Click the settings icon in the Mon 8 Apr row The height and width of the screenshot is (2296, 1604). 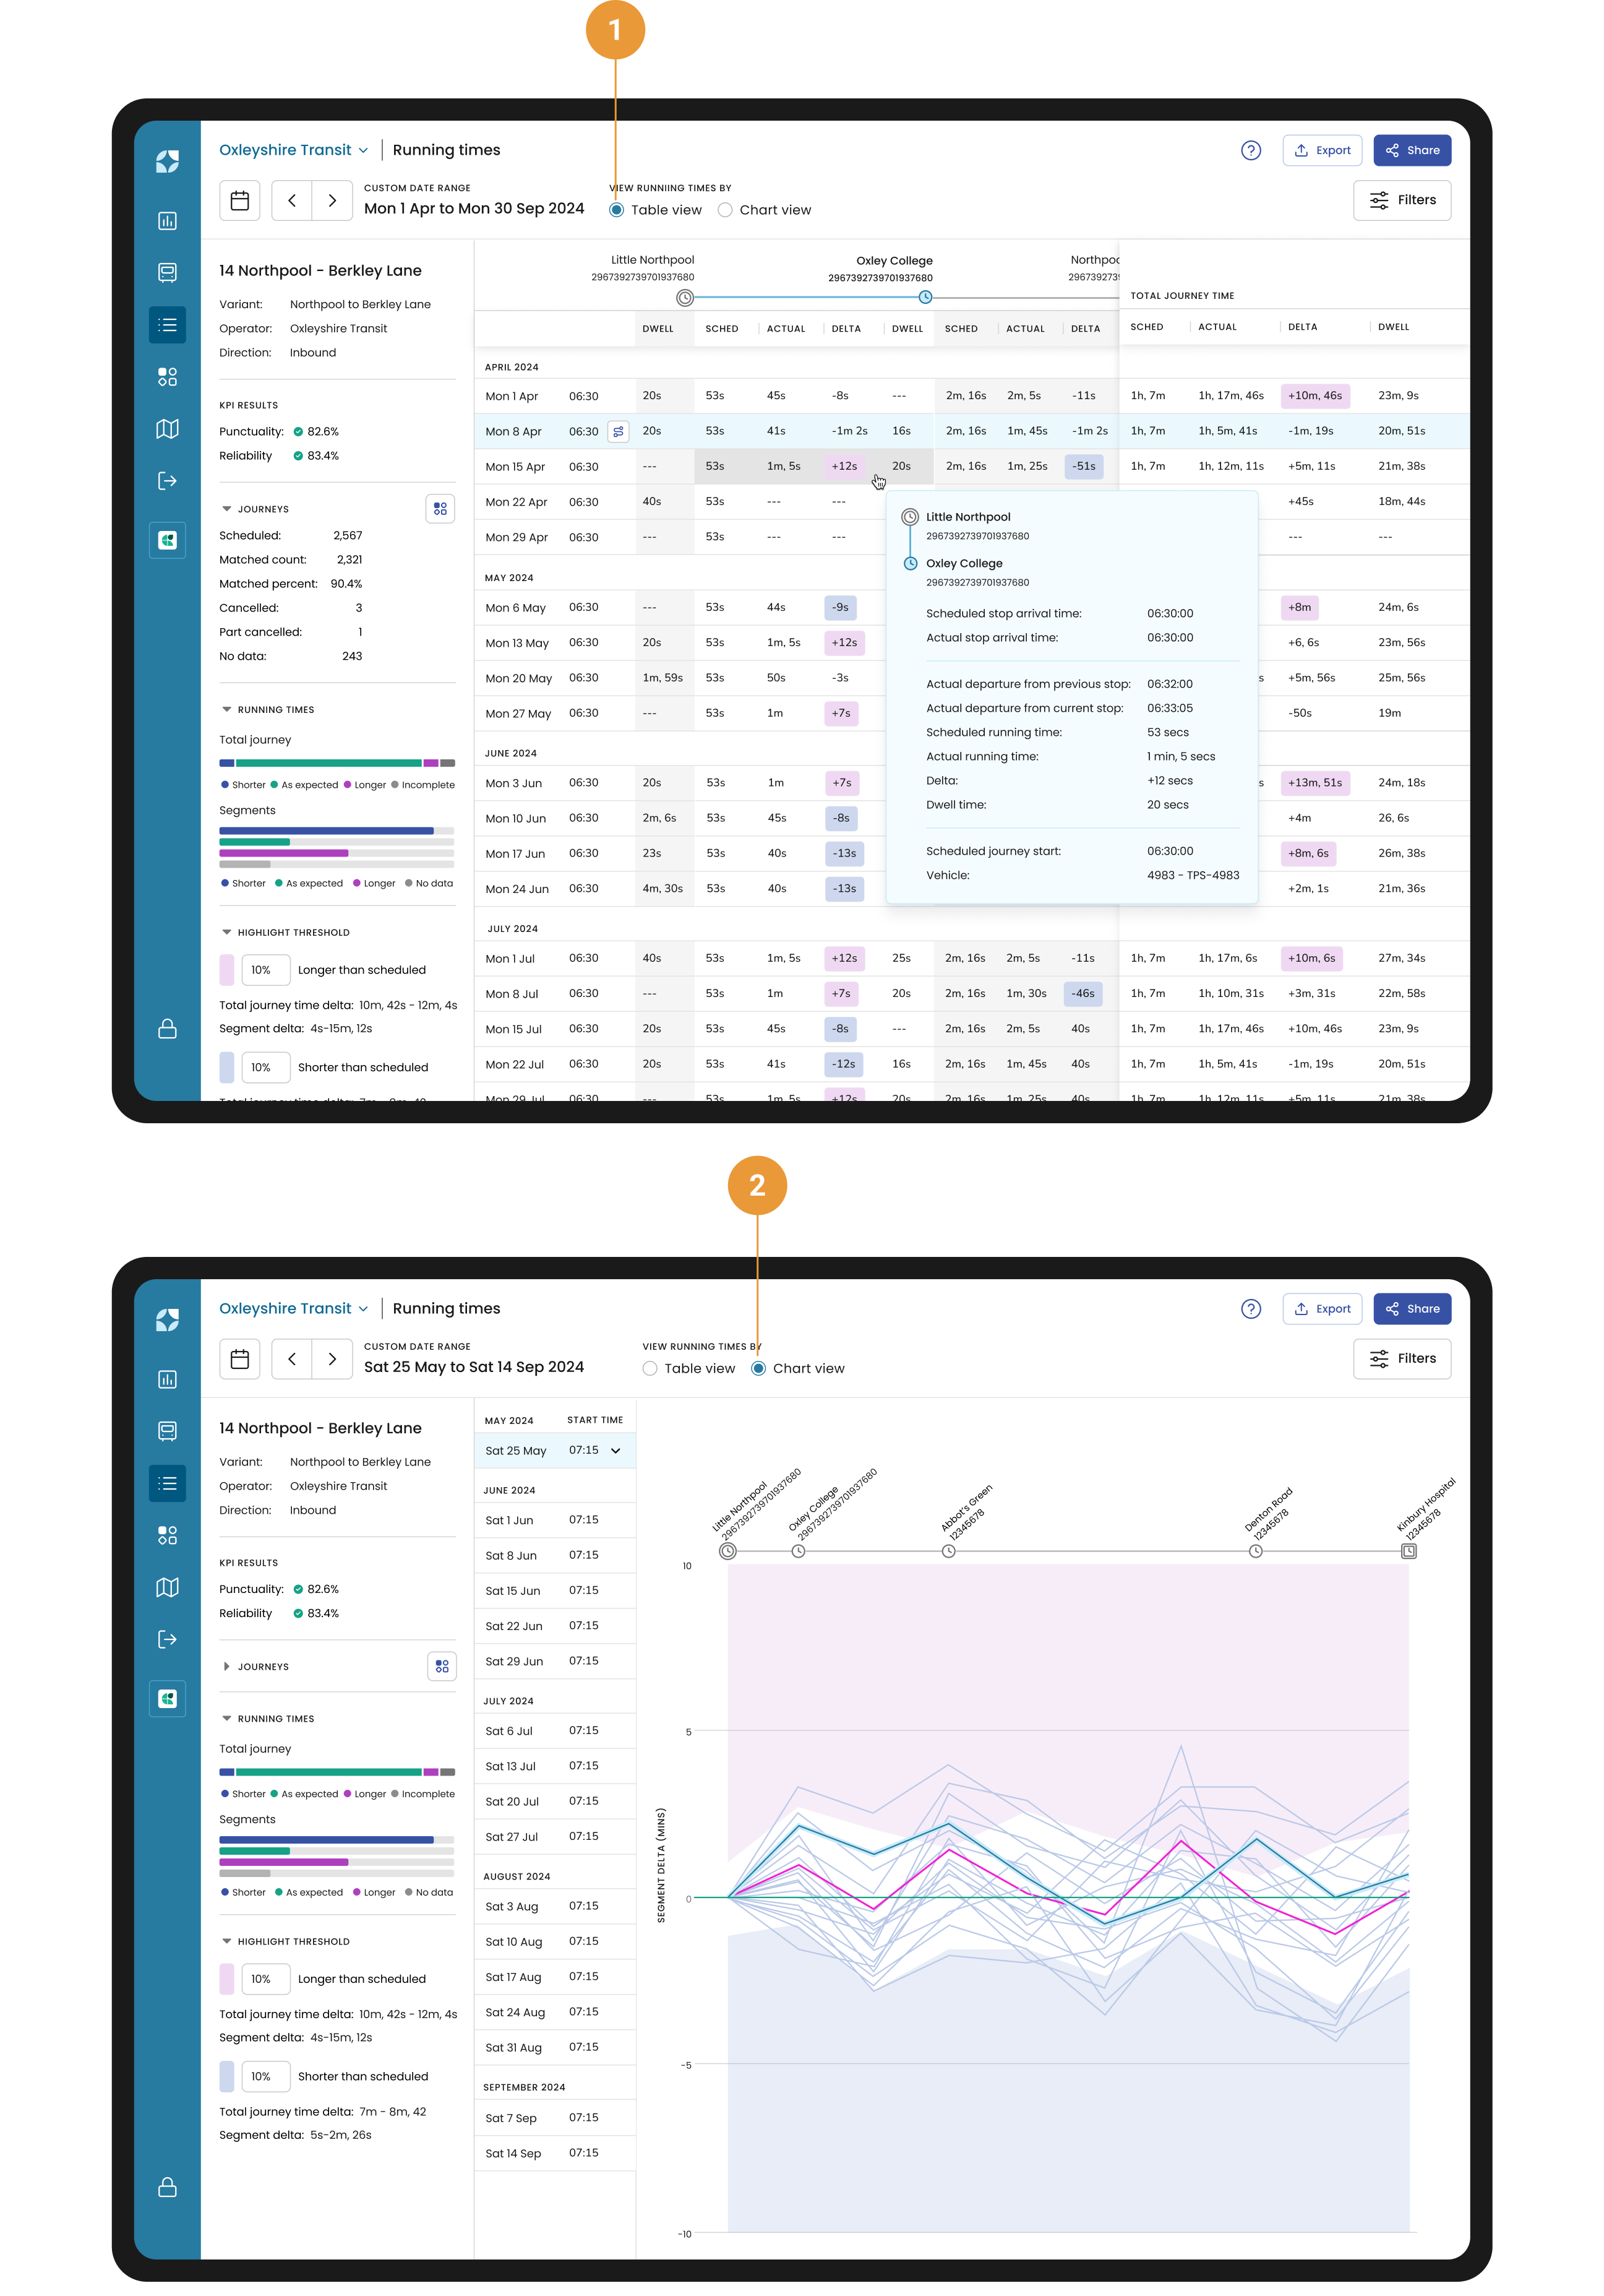click(619, 432)
